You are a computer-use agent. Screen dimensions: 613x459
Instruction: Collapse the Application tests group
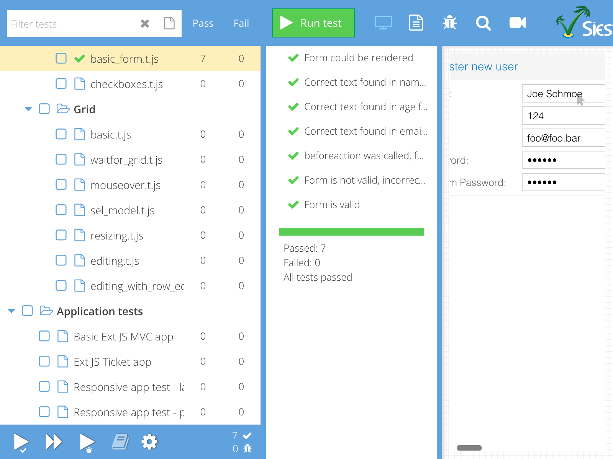tap(11, 311)
